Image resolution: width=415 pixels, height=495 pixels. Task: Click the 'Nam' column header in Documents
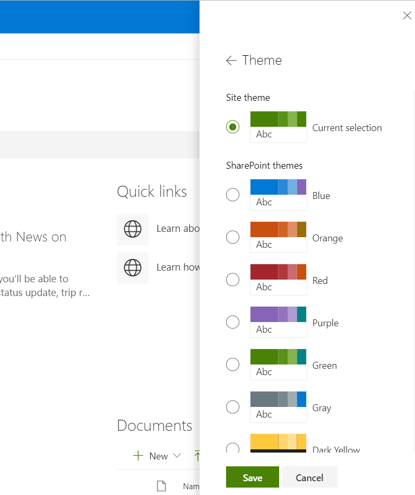pos(191,486)
